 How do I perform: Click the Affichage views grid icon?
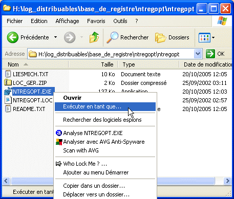click(x=204, y=37)
